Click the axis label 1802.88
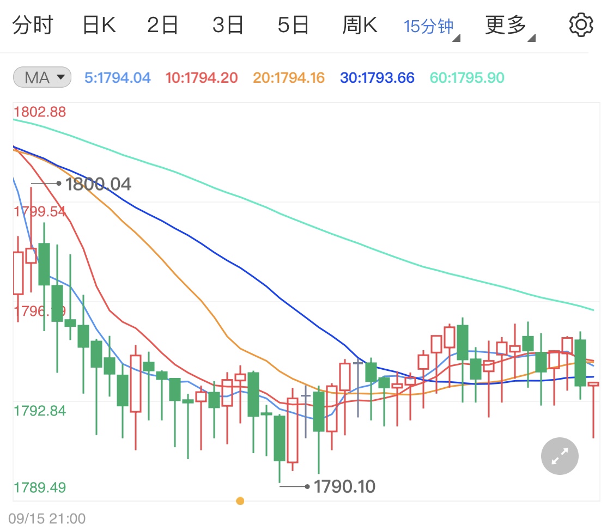Viewport: 613px width, 531px height. click(x=40, y=112)
